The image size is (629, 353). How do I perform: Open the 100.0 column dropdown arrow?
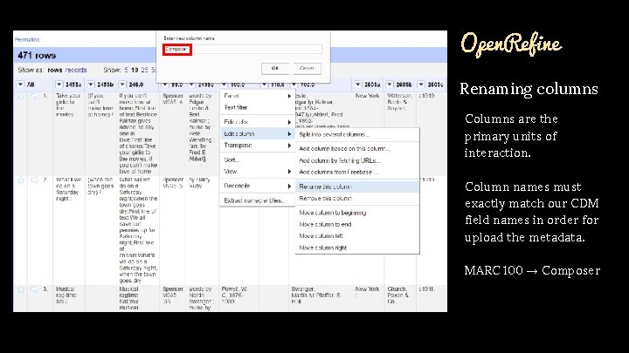point(224,85)
